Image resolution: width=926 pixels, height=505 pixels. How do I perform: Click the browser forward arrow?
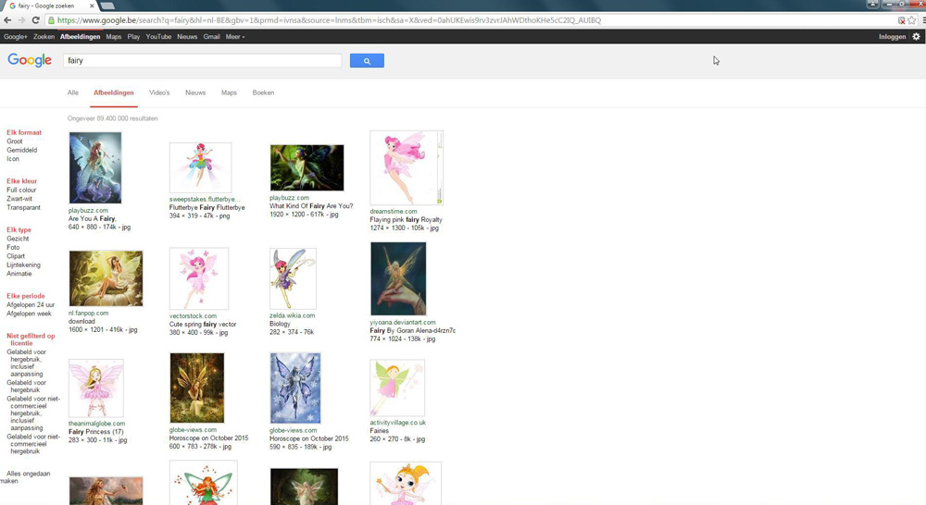pos(22,19)
